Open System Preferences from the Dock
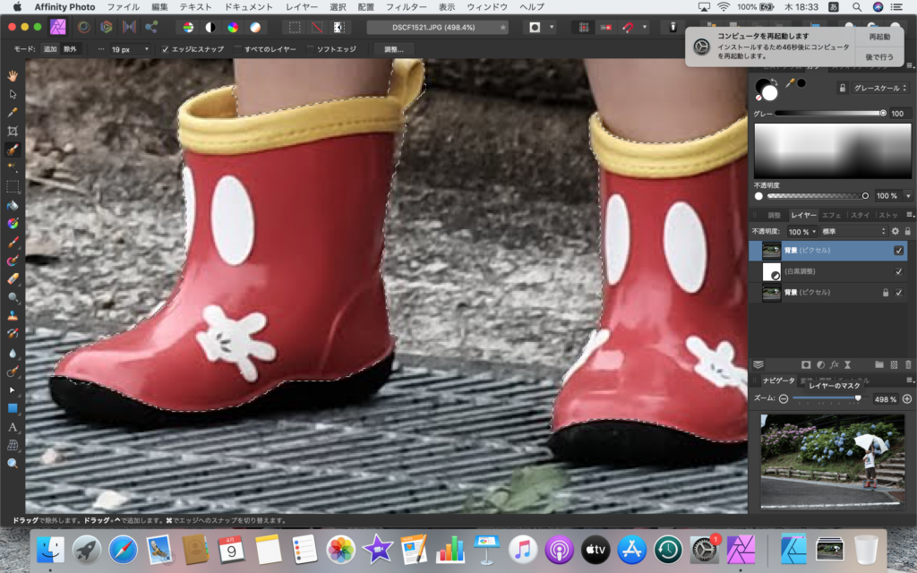Screen dimensions: 917x573 point(704,551)
